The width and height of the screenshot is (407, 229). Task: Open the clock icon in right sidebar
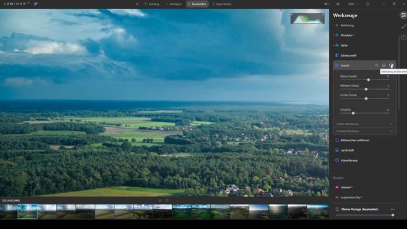tap(404, 38)
